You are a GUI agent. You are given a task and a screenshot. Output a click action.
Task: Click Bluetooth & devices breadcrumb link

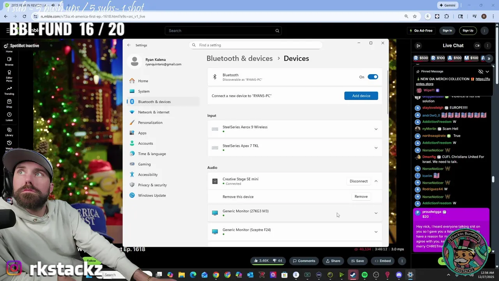pyautogui.click(x=239, y=59)
